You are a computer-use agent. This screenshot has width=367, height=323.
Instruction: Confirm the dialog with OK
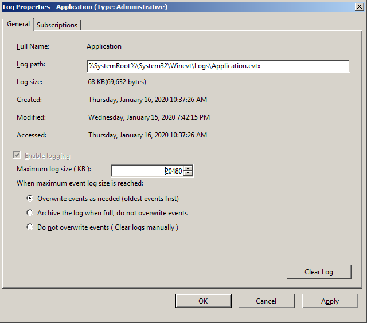[203, 301]
